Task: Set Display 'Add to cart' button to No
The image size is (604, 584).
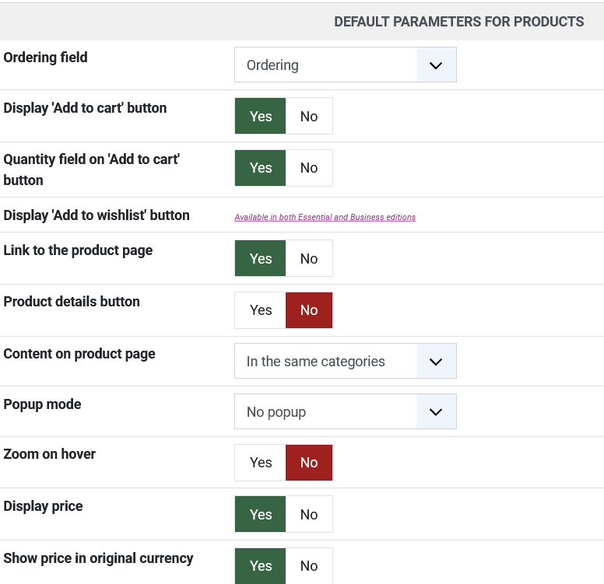Action: coord(309,117)
